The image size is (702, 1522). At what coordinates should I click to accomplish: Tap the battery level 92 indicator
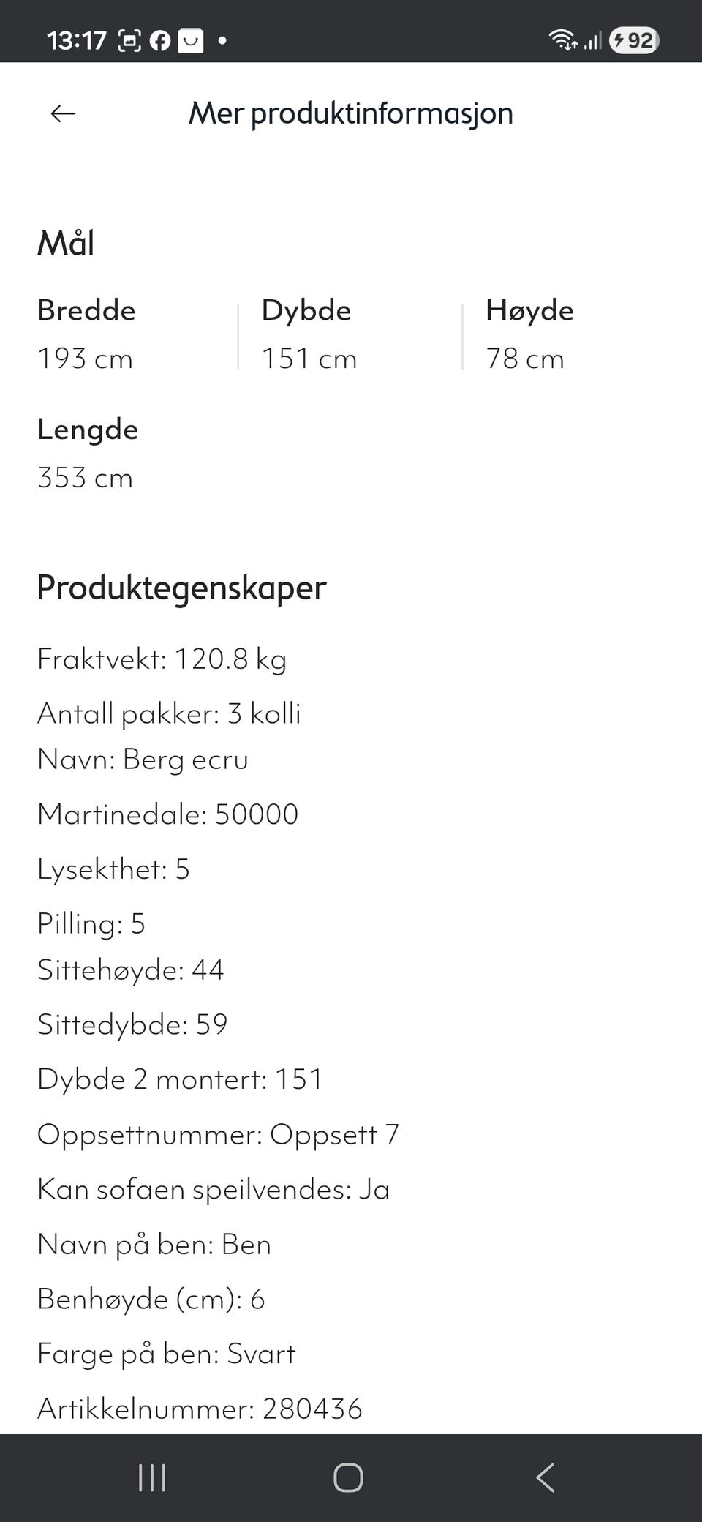(x=634, y=40)
